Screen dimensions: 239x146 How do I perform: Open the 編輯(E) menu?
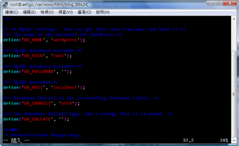coord(29,12)
